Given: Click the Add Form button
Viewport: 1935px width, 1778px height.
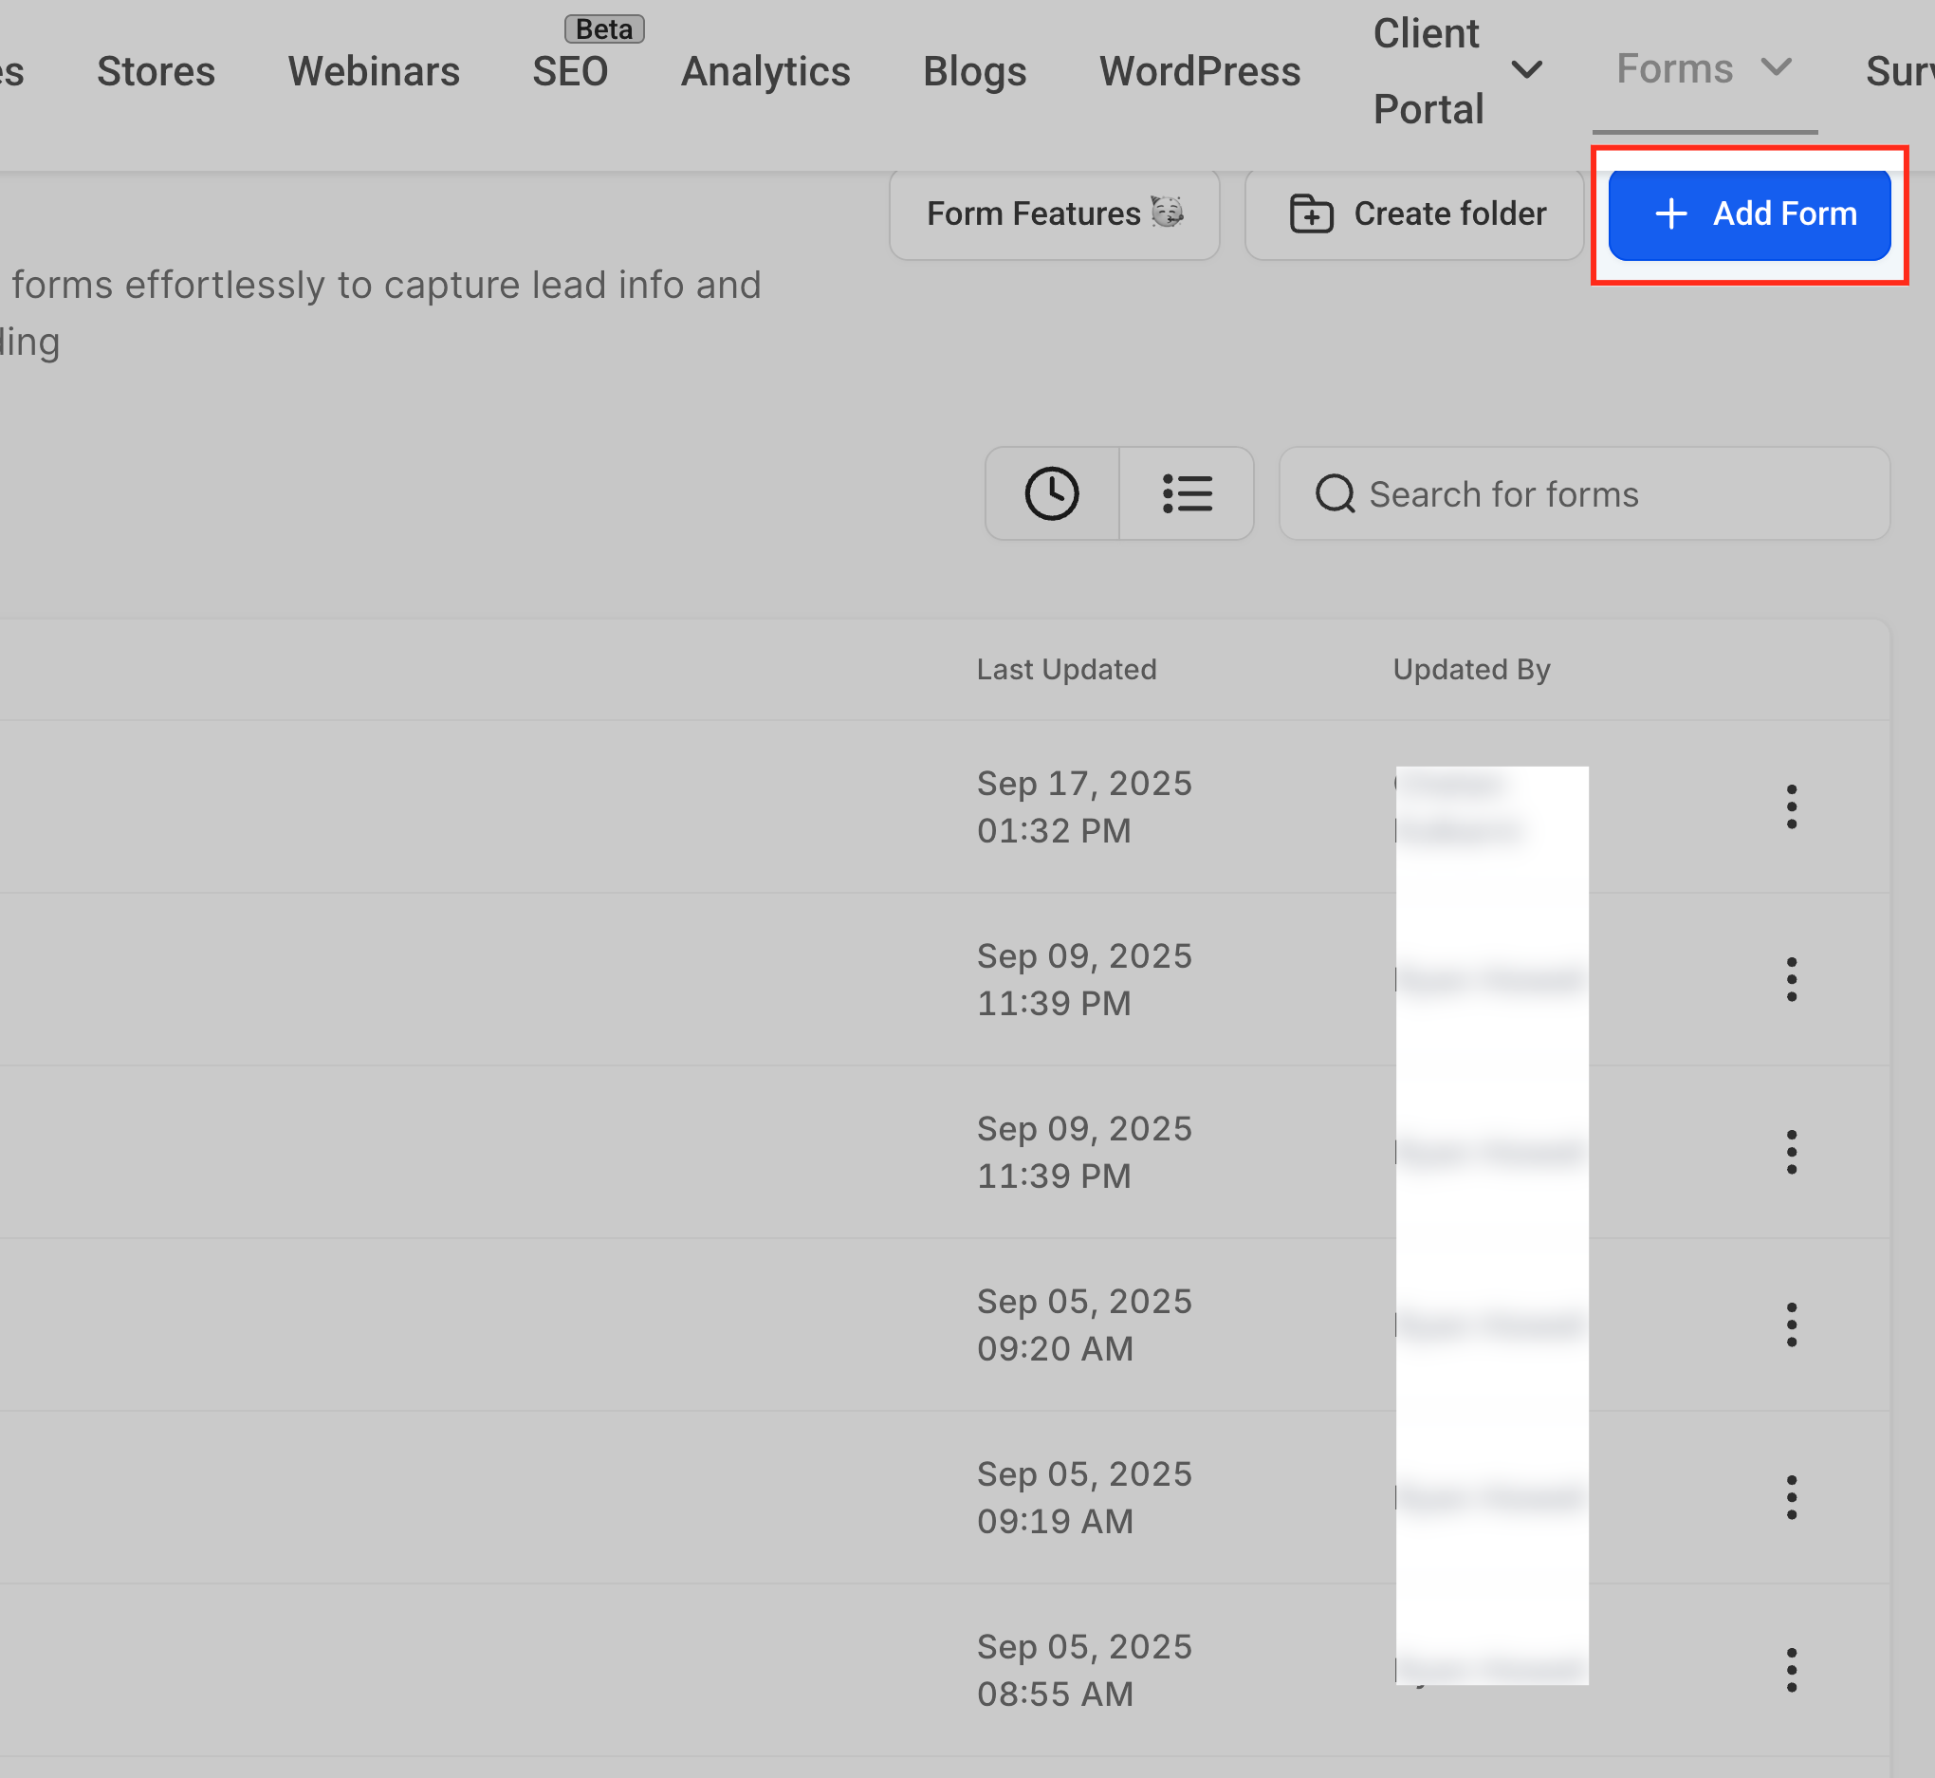Looking at the screenshot, I should (x=1748, y=213).
